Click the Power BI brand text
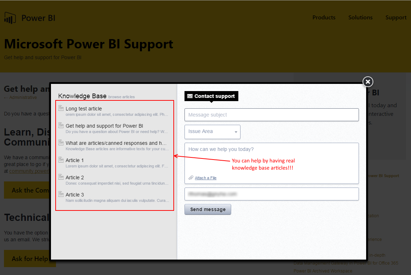 click(x=38, y=18)
